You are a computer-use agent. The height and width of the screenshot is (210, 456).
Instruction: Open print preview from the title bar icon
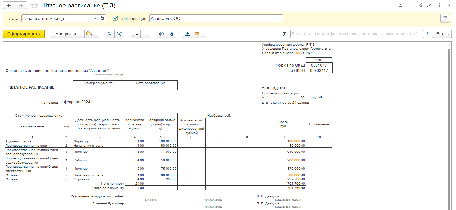pyautogui.click(x=420, y=5)
